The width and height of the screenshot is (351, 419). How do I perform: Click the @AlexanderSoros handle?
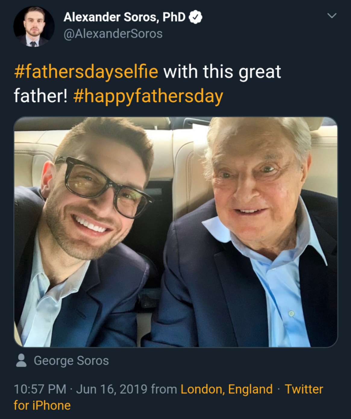(113, 33)
